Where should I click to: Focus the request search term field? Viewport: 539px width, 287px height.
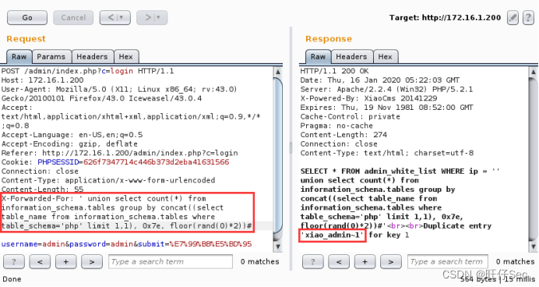171,262
